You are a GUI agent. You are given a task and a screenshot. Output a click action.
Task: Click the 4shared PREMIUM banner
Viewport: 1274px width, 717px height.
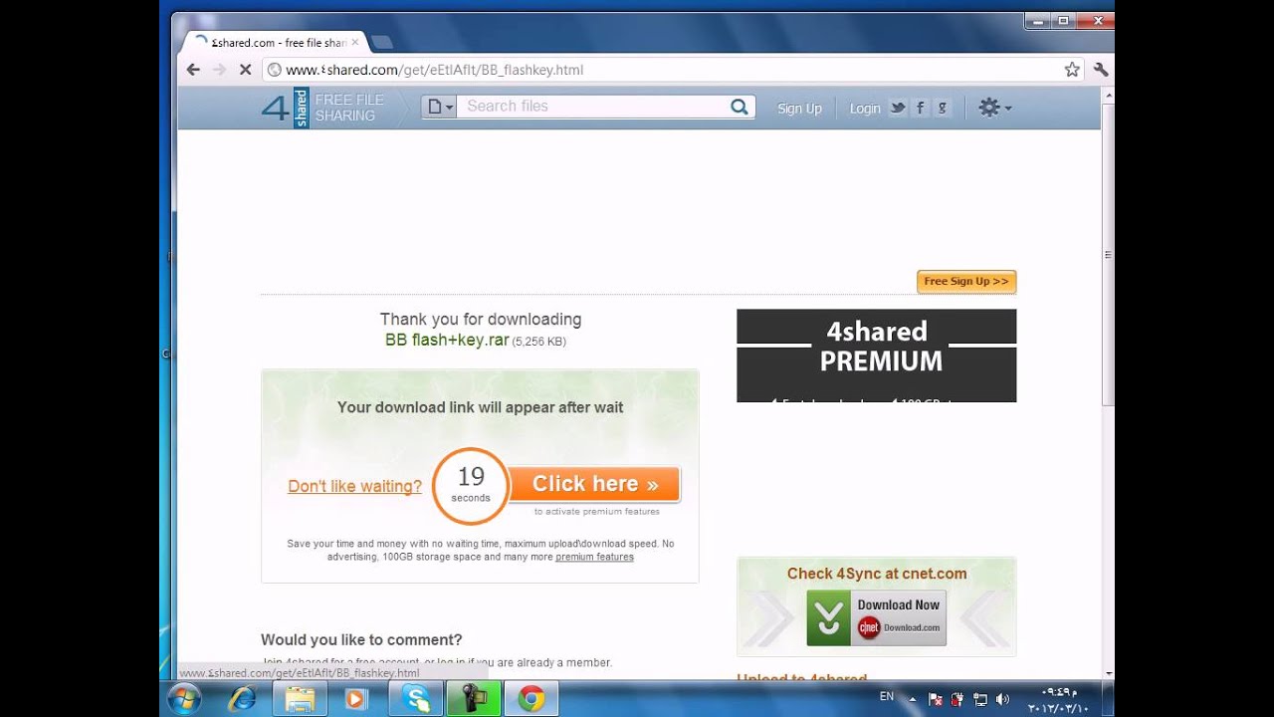[x=876, y=356]
